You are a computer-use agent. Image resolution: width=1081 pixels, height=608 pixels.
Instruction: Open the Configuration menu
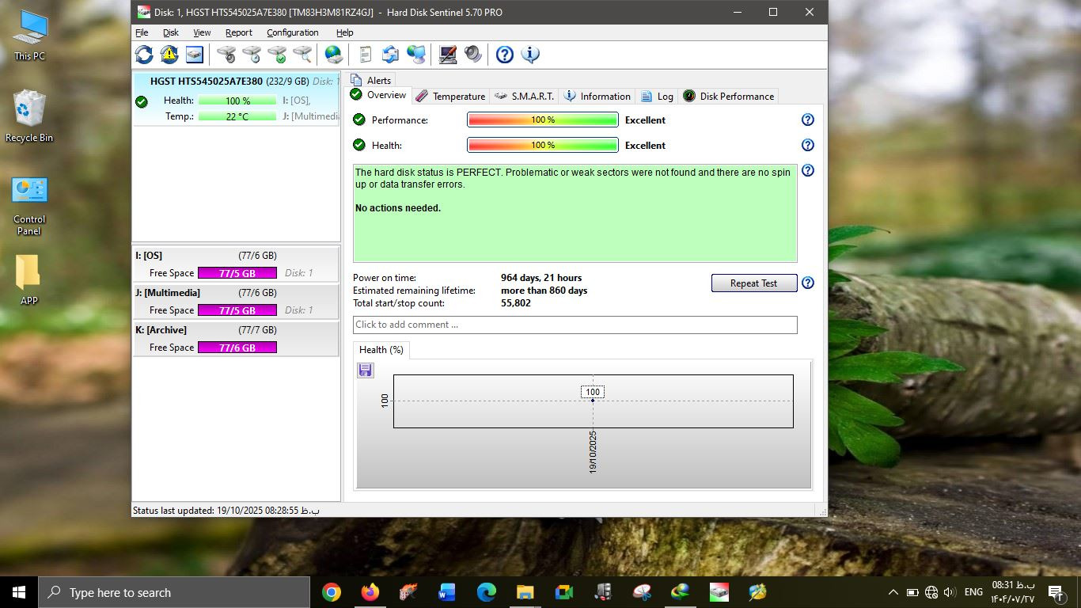[292, 32]
